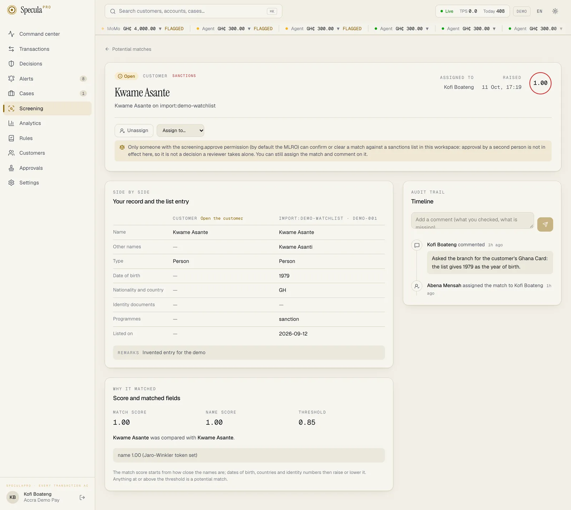Screen dimensions: 571x510
Task: Click the assignment person icon in timeline
Action: coord(416,286)
